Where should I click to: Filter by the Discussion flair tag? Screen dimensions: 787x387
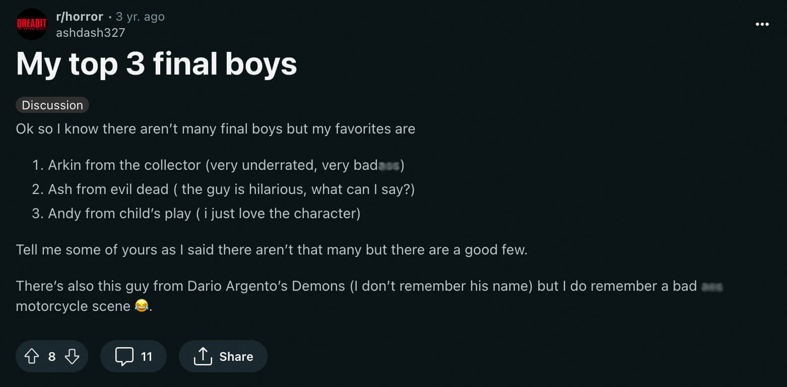(52, 105)
